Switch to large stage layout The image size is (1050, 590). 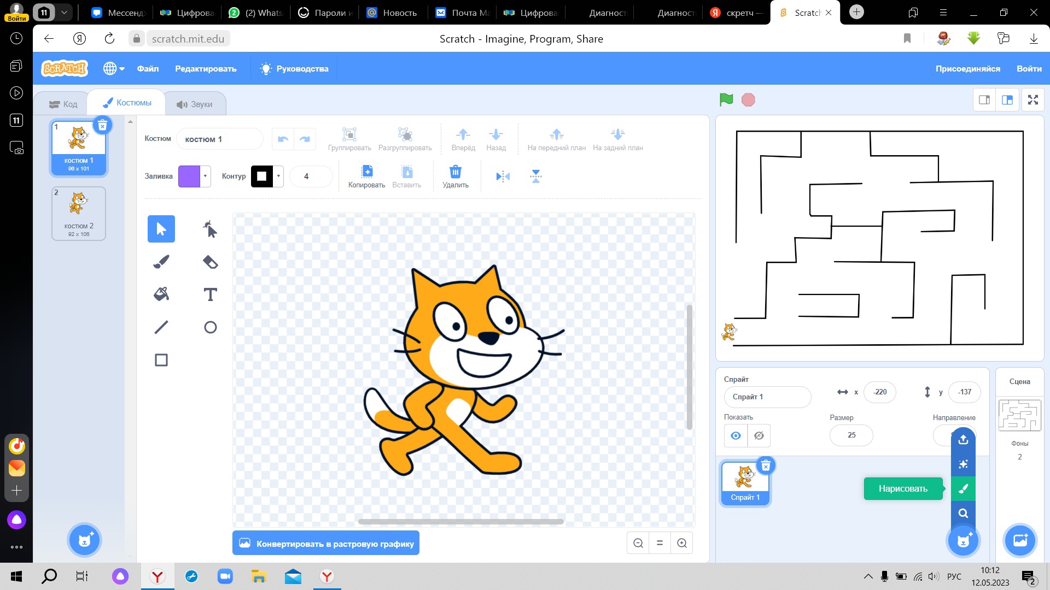pyautogui.click(x=1007, y=100)
